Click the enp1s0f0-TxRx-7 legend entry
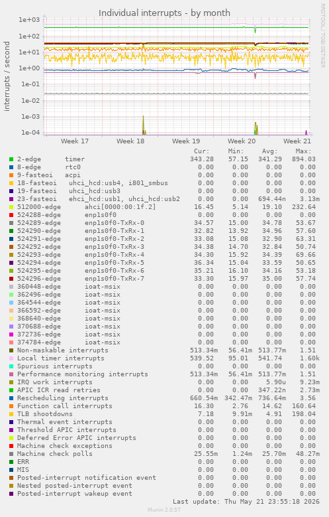Image resolution: width=329 pixels, height=517 pixels. [115, 279]
